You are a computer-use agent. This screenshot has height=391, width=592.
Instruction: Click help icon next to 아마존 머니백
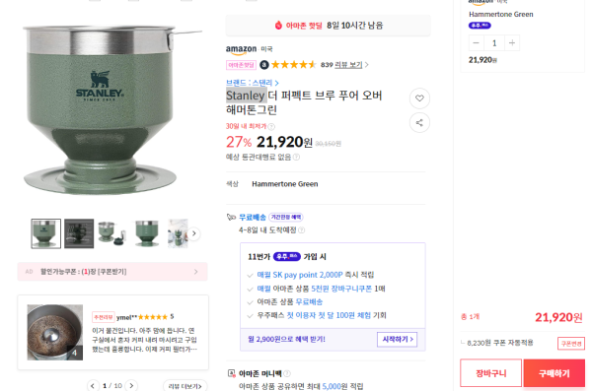coord(287,373)
